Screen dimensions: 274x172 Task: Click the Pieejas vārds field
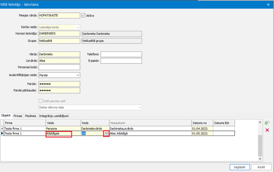[x=59, y=15]
